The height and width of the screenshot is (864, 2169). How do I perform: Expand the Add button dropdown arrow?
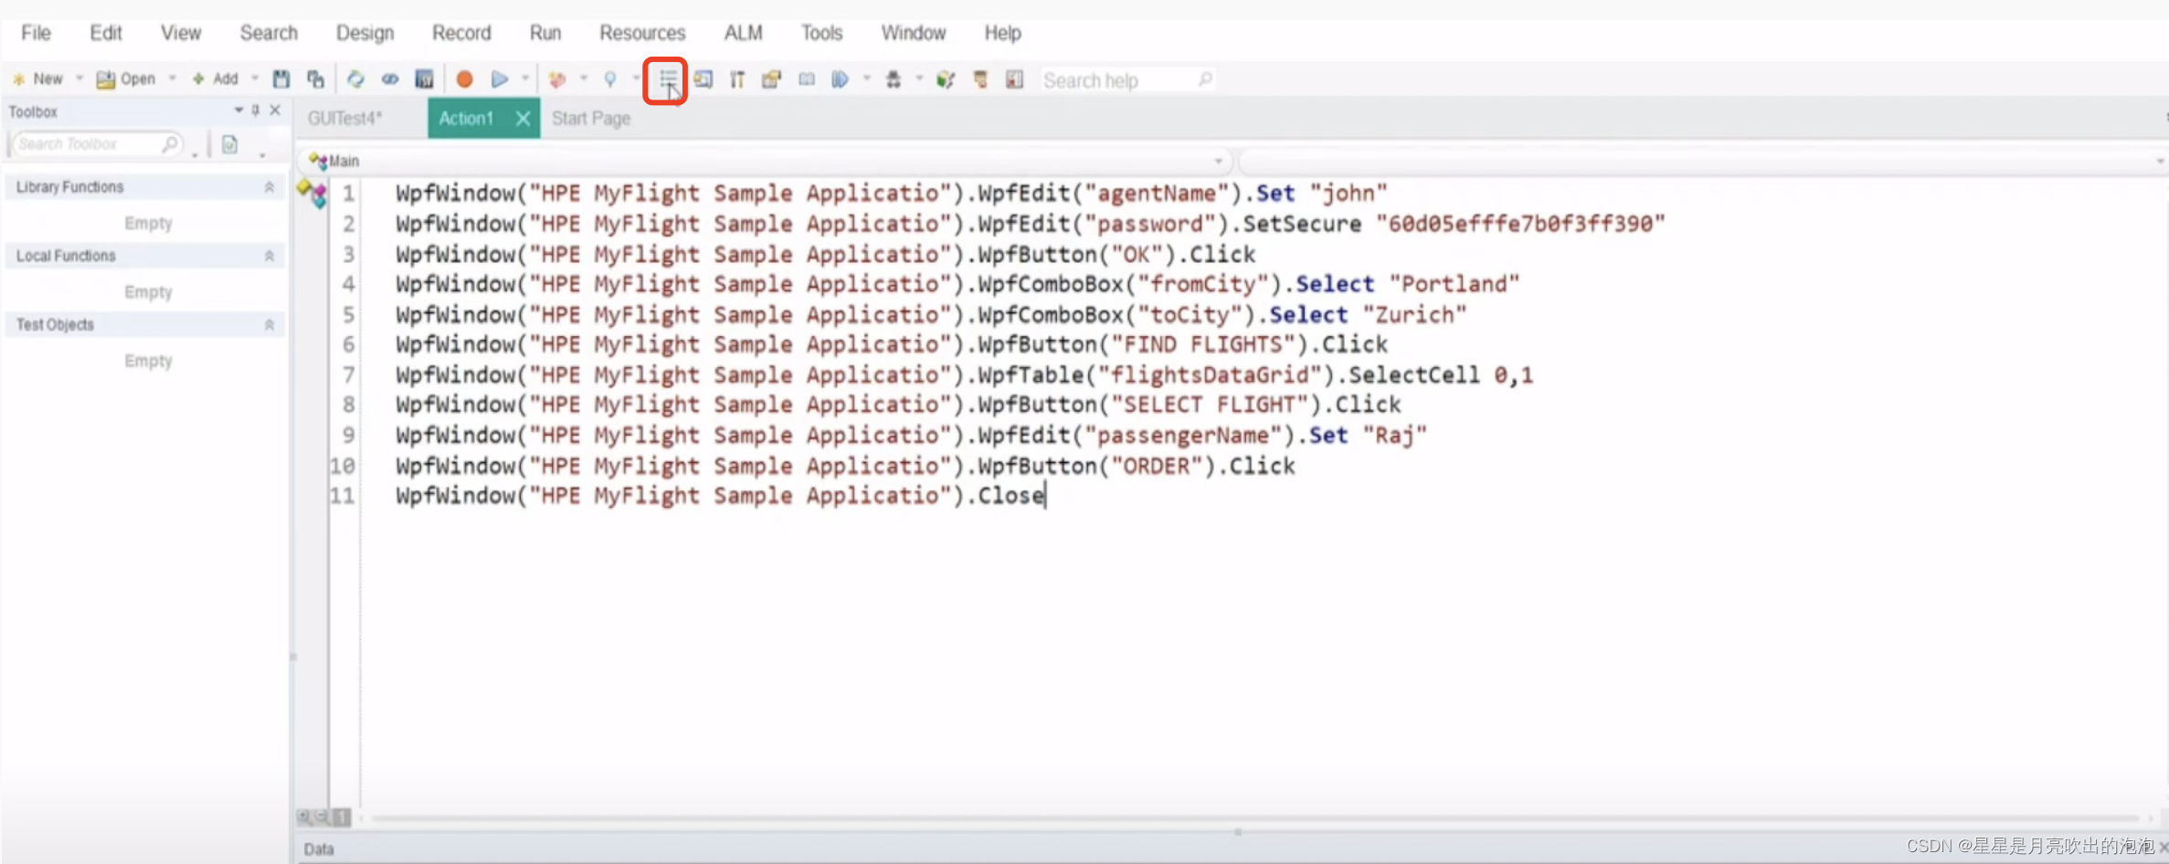(255, 79)
